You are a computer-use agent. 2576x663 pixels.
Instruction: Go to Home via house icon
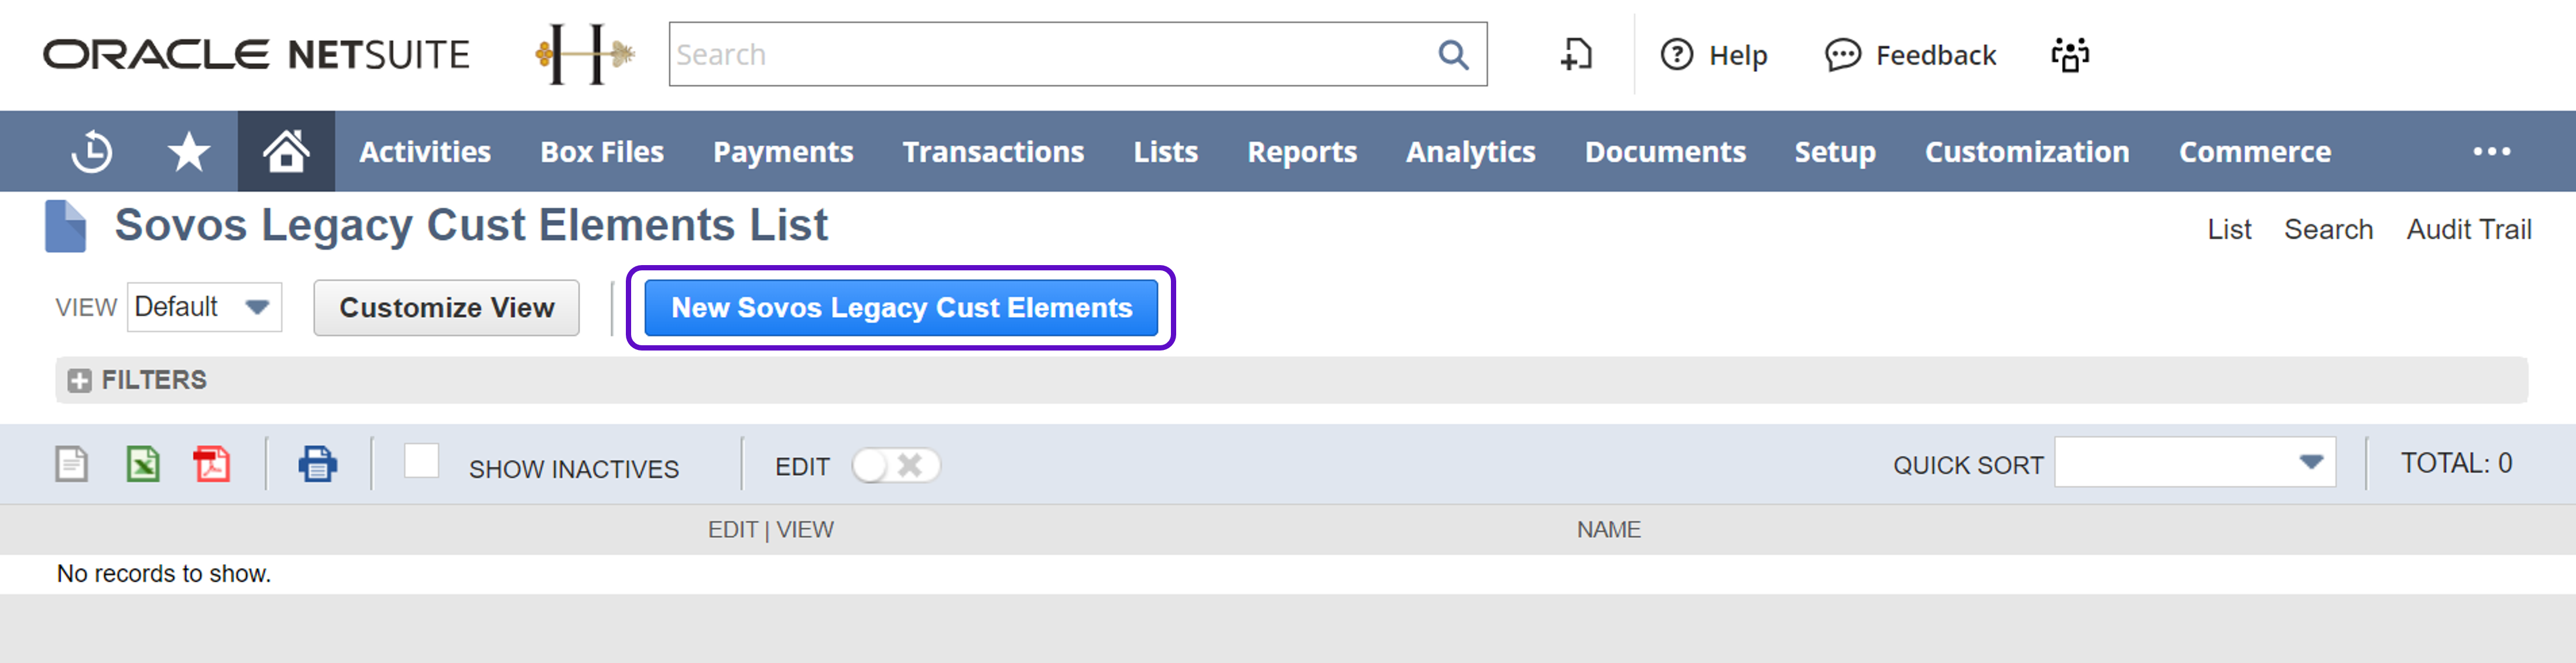click(286, 152)
